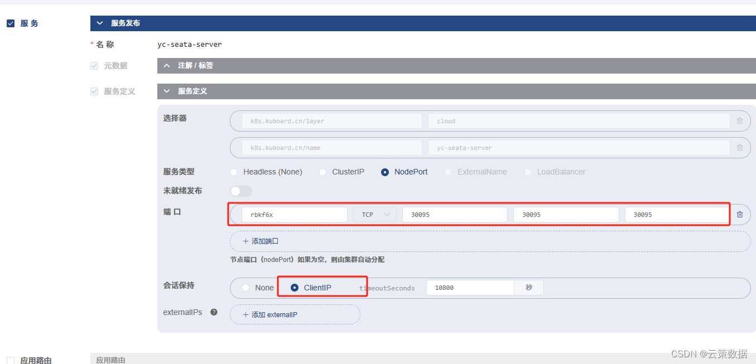Screen dimensions: 756x364
Task: Enable the 未就绪发布 toggle switch
Action: pyautogui.click(x=240, y=191)
